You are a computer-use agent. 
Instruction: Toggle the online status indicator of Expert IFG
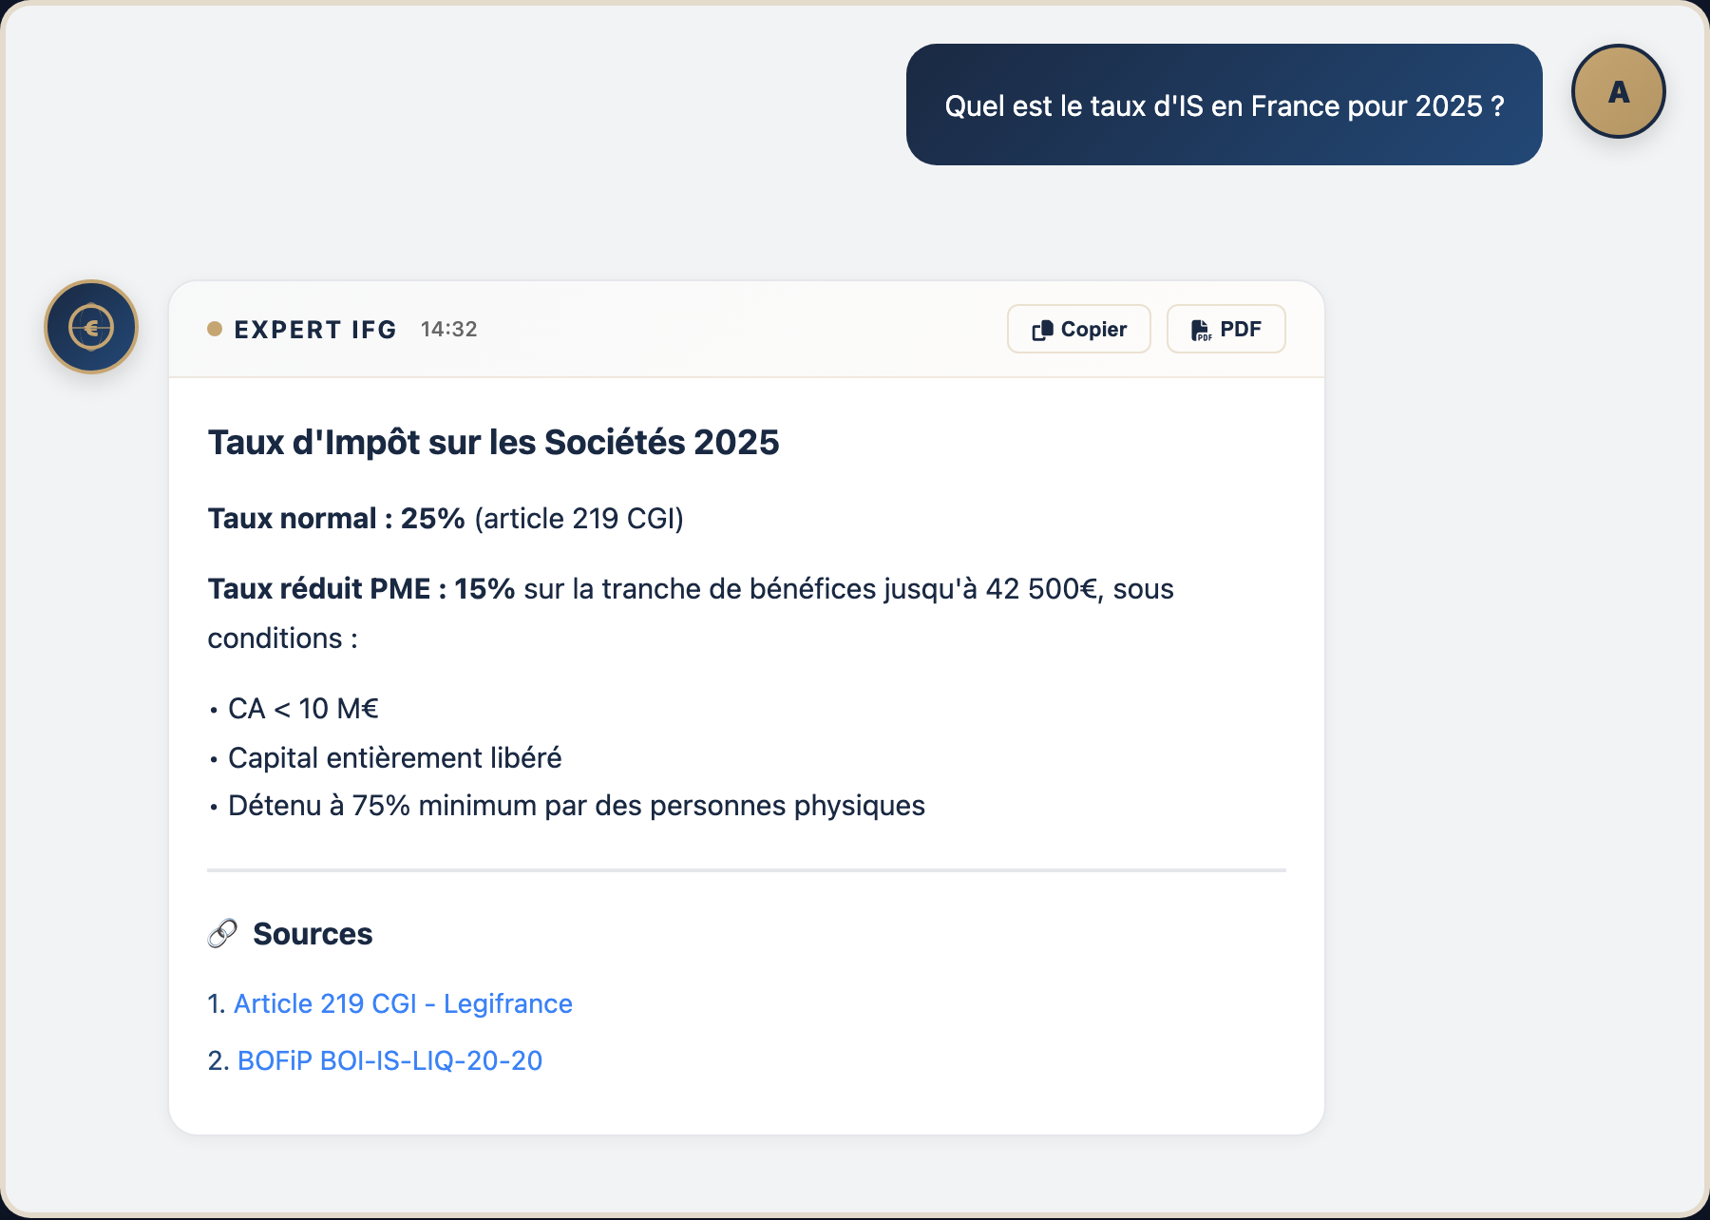click(216, 330)
